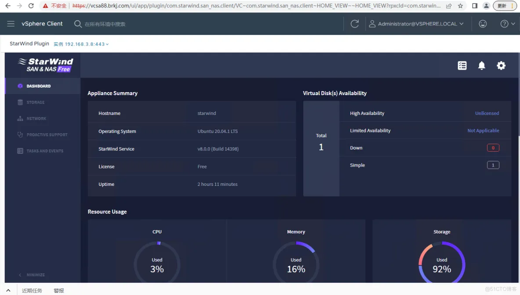Click the vSphere Client title
This screenshot has height=295, width=520.
[42, 24]
